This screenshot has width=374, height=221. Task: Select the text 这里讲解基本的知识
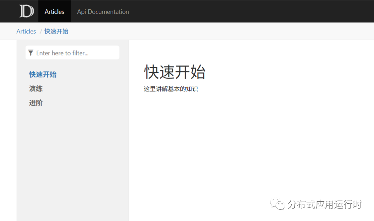(170, 89)
